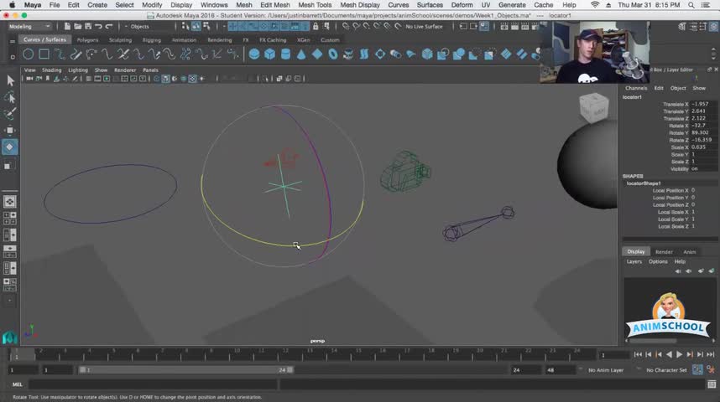This screenshot has height=402, width=720.
Task: Click the Save Scene disk icon
Action: coord(88,27)
